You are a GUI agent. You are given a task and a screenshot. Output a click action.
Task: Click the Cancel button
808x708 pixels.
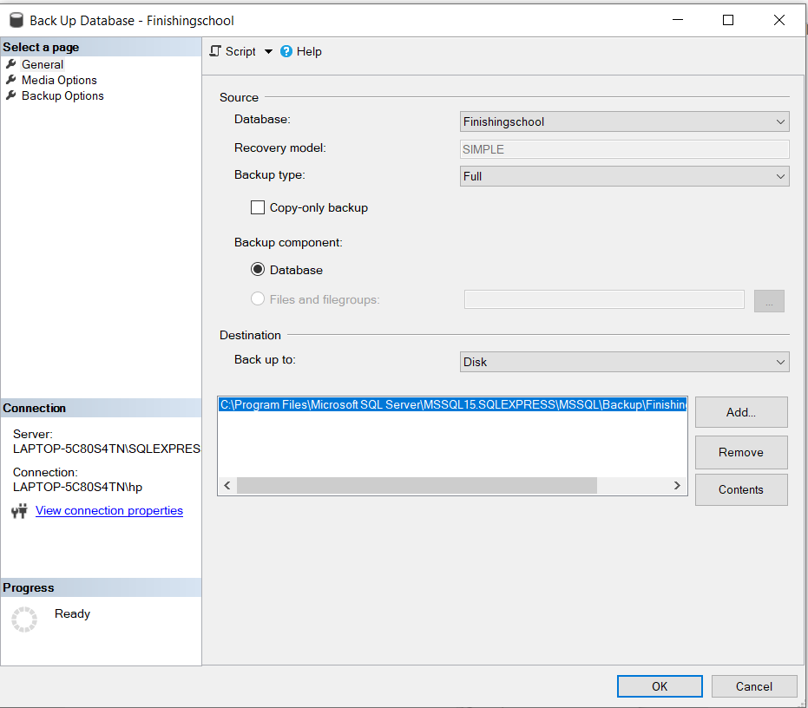coord(754,686)
